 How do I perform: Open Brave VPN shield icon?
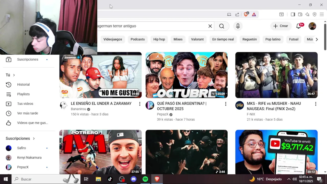314,15
